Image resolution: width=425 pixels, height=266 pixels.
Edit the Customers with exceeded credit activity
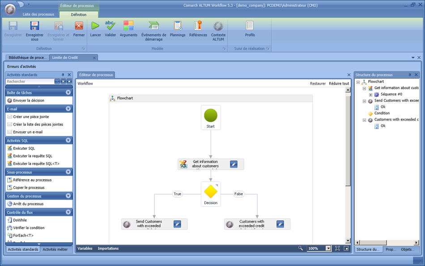pyautogui.click(x=280, y=224)
